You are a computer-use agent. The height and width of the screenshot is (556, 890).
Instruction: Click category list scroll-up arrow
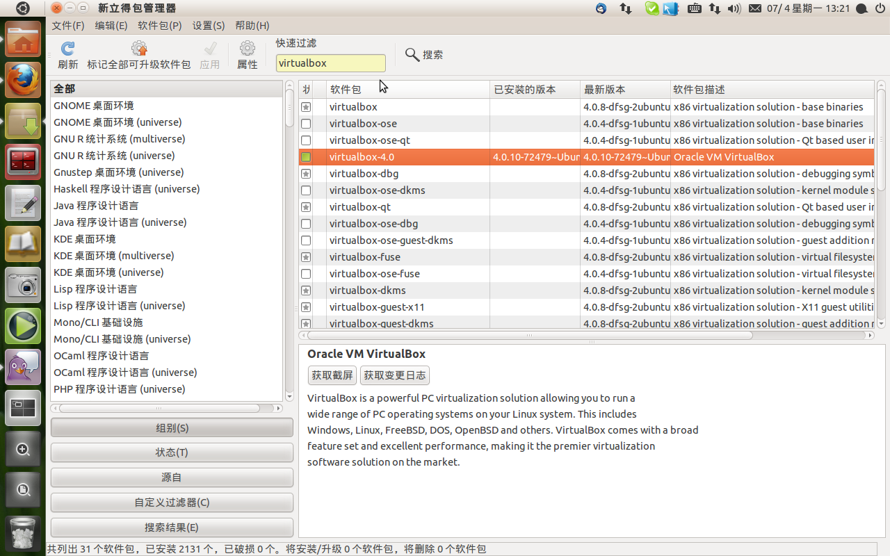coord(290,85)
